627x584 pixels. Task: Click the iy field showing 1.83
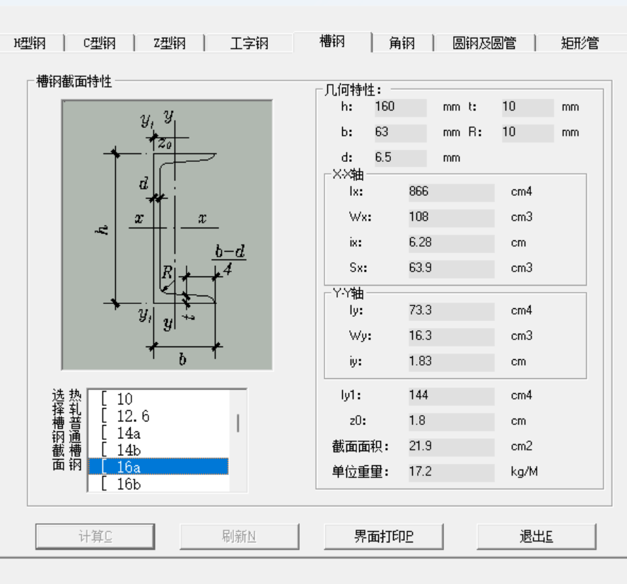[452, 362]
